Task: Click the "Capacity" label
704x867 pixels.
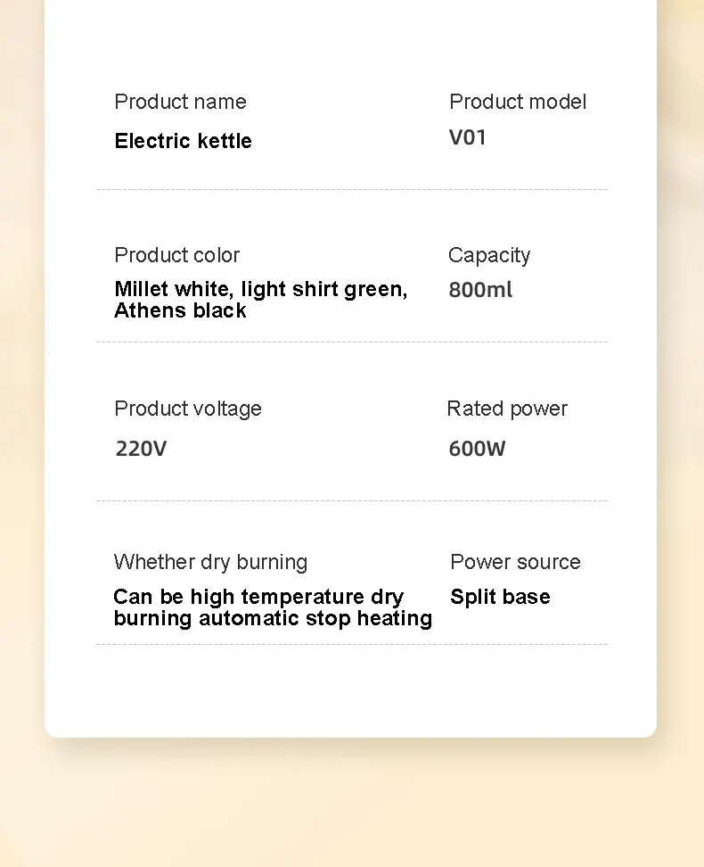Action: click(x=489, y=255)
